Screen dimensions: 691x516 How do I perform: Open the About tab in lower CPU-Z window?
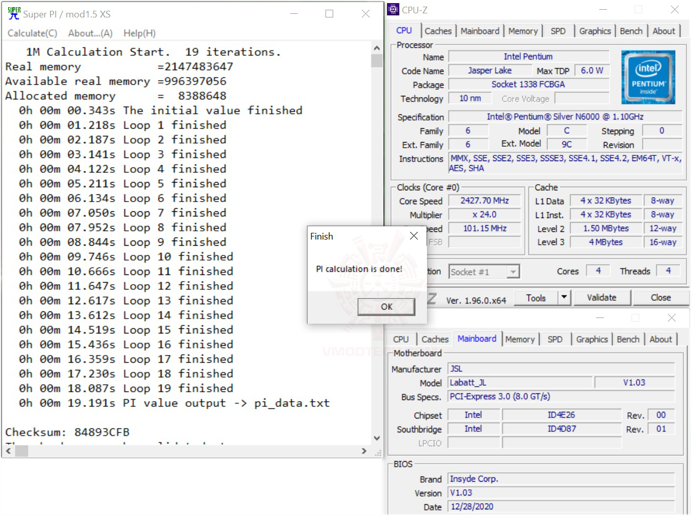661,339
